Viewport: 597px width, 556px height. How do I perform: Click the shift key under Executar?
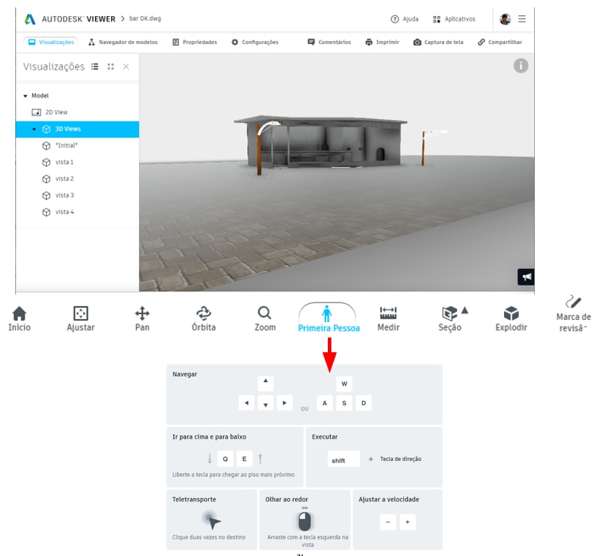click(x=343, y=459)
